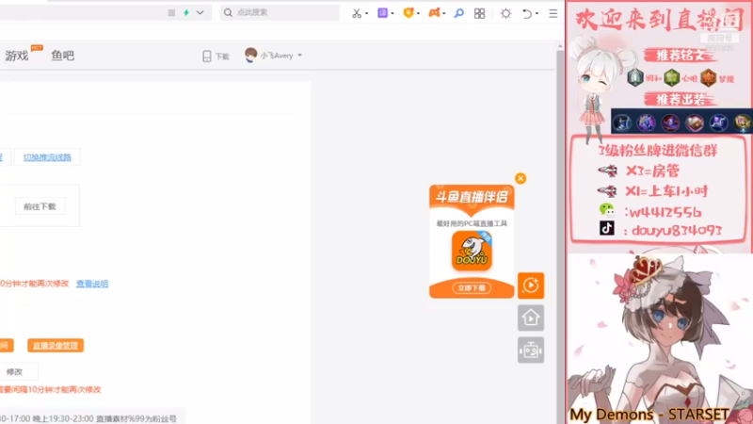Click the Douyu shark app logo
Image resolution: width=753 pixels, height=424 pixels.
tap(472, 251)
